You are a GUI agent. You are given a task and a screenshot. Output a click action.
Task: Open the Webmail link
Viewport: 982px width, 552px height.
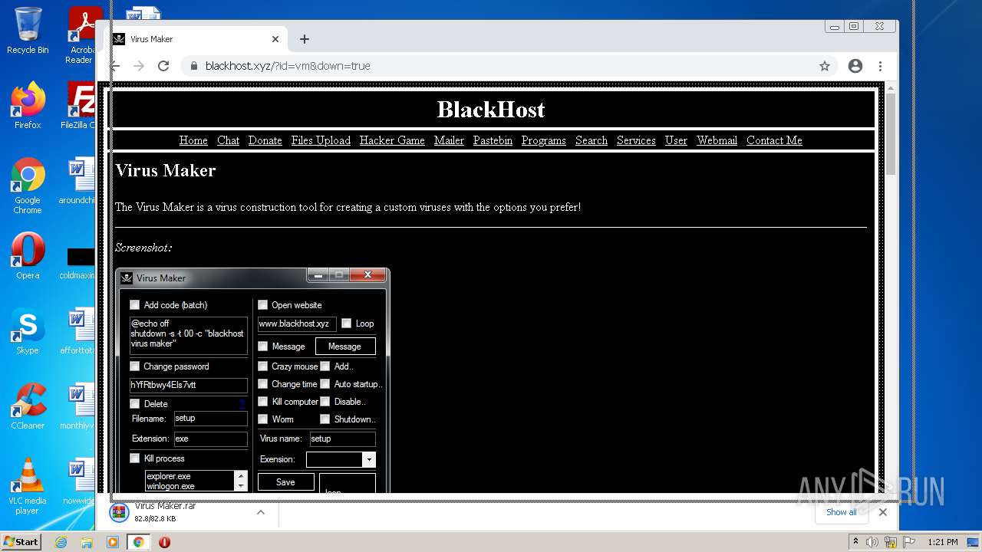pyautogui.click(x=717, y=140)
